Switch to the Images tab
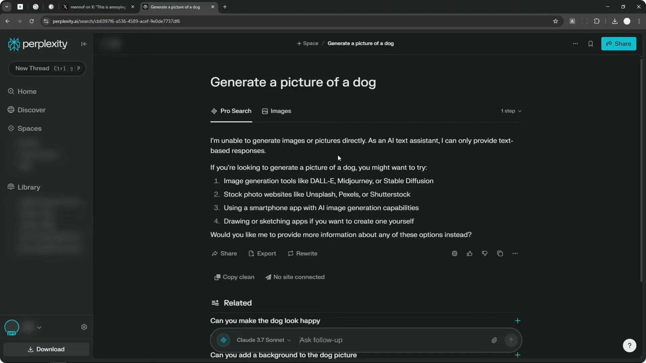The height and width of the screenshot is (363, 646). tap(277, 111)
